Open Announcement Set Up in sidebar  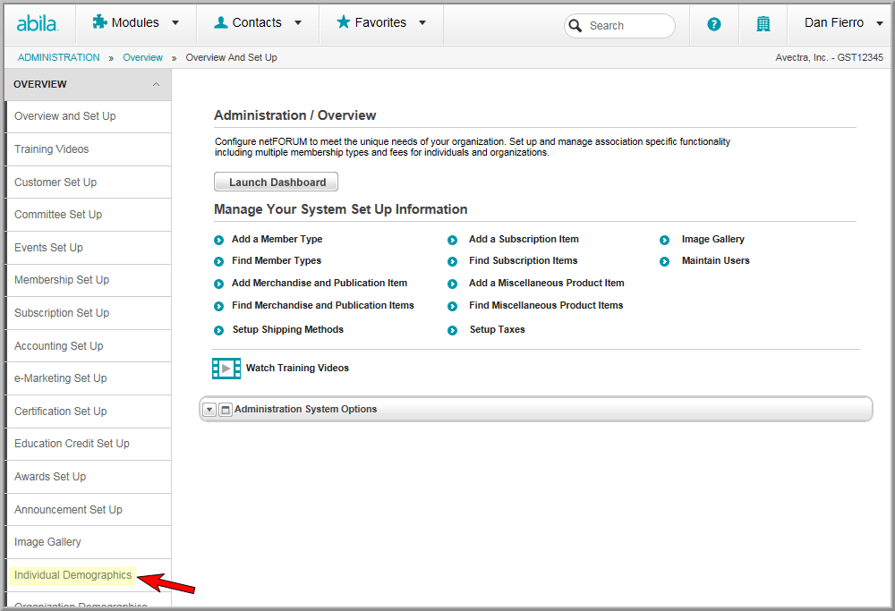(89, 510)
